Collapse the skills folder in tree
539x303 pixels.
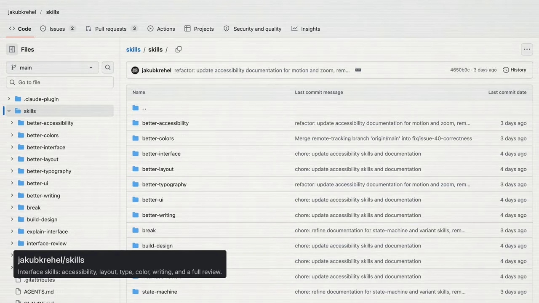pyautogui.click(x=9, y=111)
